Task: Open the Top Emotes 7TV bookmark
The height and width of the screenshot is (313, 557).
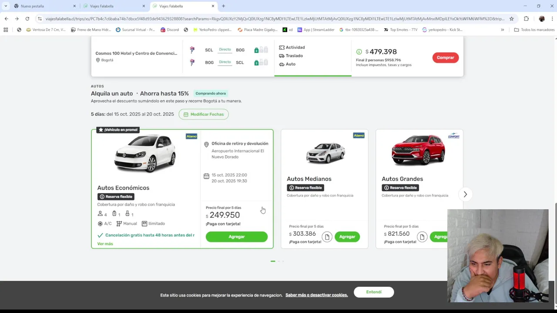Action: pos(400,30)
